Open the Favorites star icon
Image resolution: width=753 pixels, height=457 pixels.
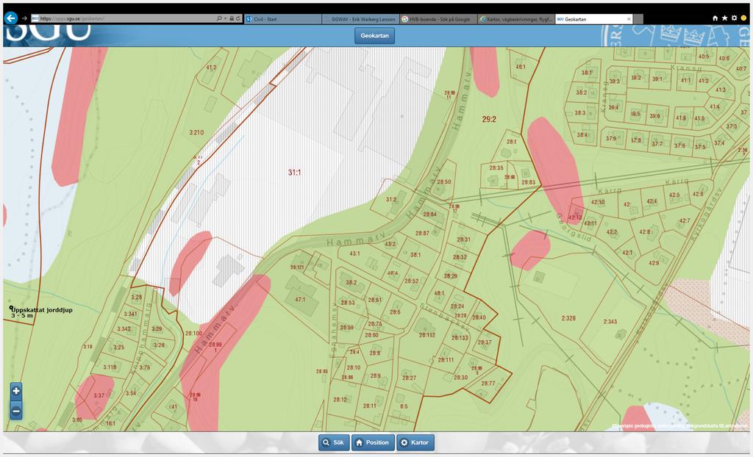724,18
